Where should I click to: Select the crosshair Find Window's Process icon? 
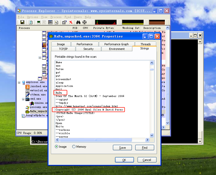click(84, 22)
